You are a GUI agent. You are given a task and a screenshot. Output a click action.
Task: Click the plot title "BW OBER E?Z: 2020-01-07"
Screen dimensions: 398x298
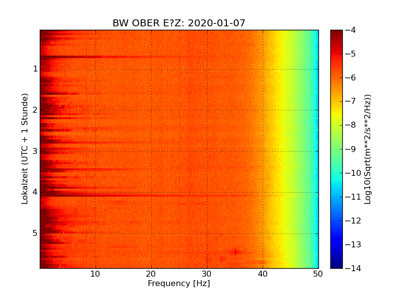(179, 23)
